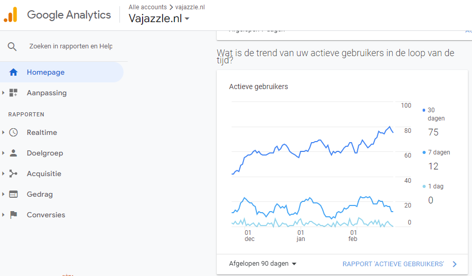Click the Realtime clock icon
472x276 pixels.
point(13,132)
